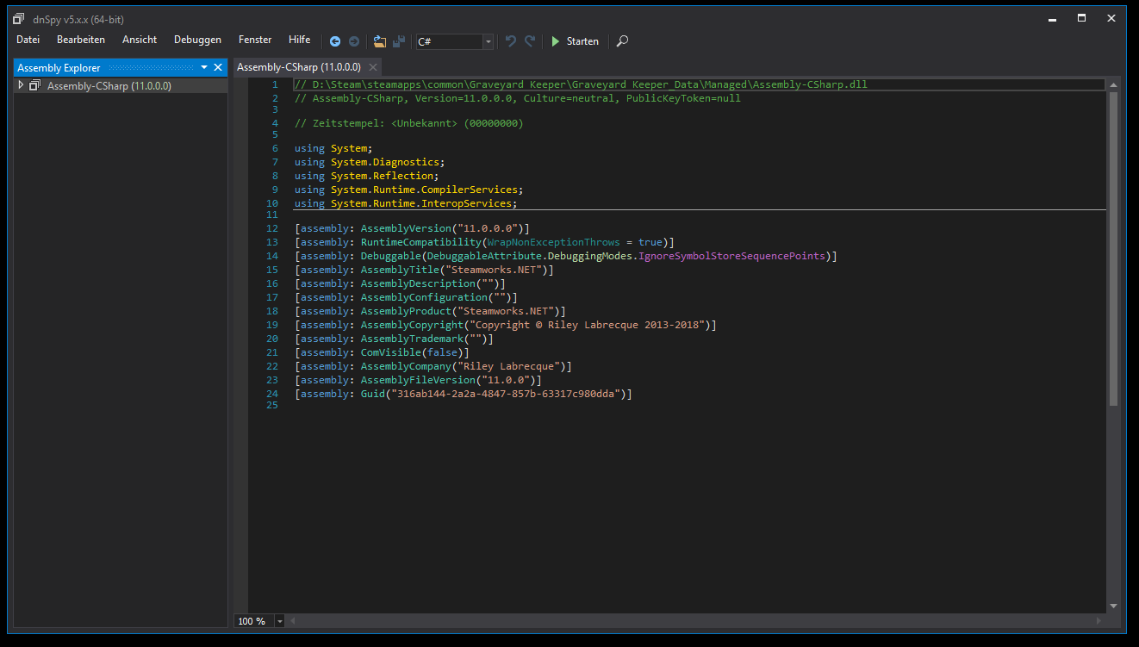Viewport: 1139px width, 647px height.
Task: Open the Bearbeiten menu
Action: coord(81,40)
